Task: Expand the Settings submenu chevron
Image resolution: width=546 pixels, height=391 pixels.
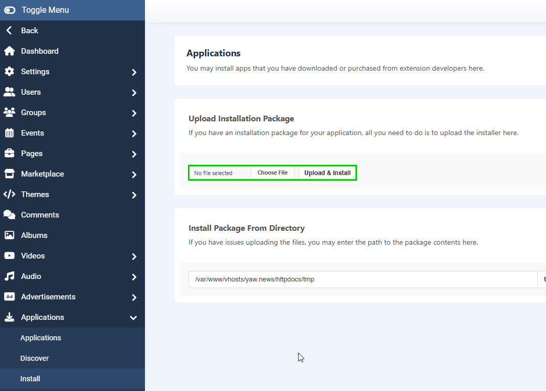Action: 134,71
